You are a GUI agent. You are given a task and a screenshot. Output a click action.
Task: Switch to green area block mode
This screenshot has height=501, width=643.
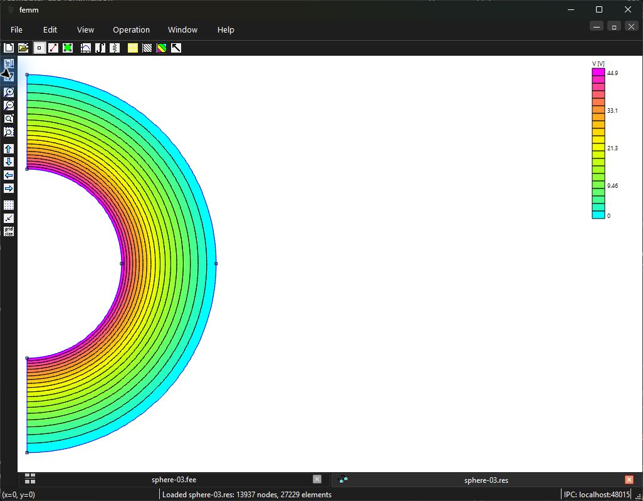pyautogui.click(x=68, y=48)
